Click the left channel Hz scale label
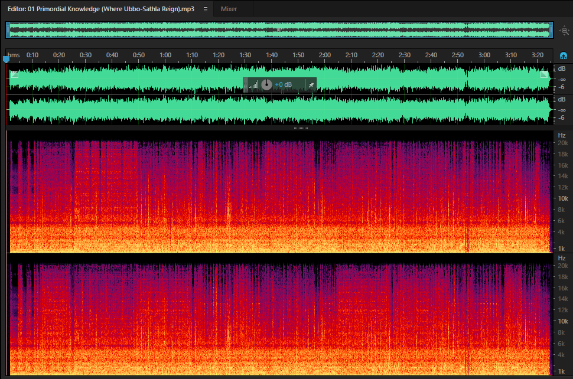This screenshot has height=379, width=573. [562, 135]
